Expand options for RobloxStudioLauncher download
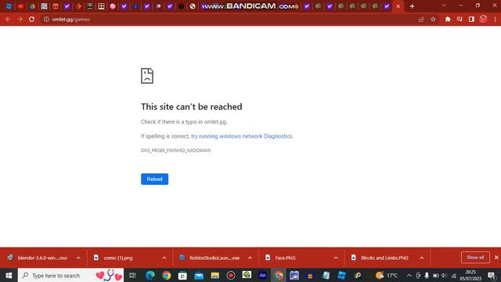Viewport: 501px width, 282px height. click(250, 258)
